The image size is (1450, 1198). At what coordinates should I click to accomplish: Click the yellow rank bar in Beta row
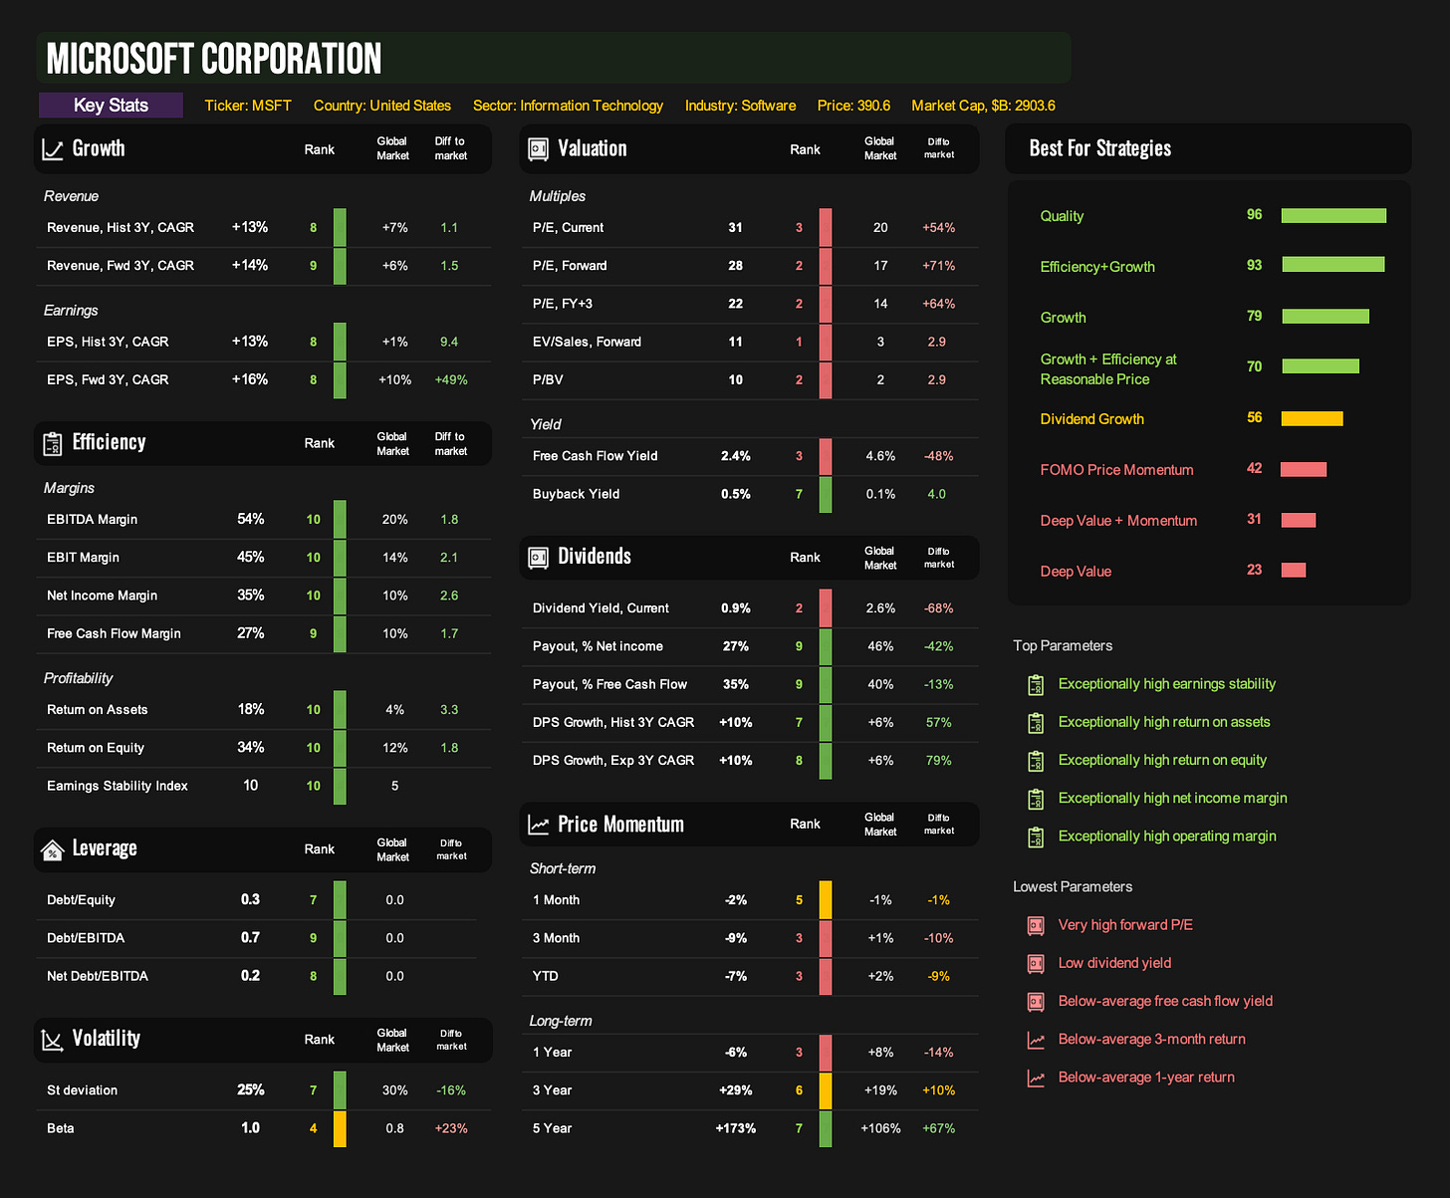(340, 1128)
